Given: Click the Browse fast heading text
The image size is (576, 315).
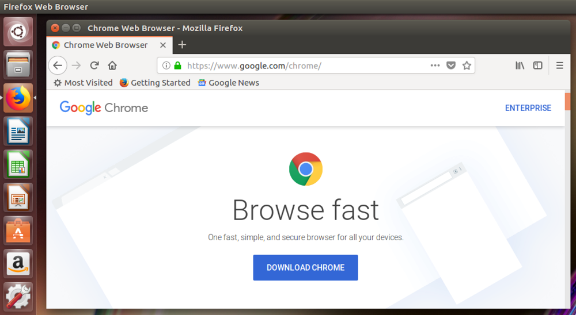Looking at the screenshot, I should click(306, 210).
